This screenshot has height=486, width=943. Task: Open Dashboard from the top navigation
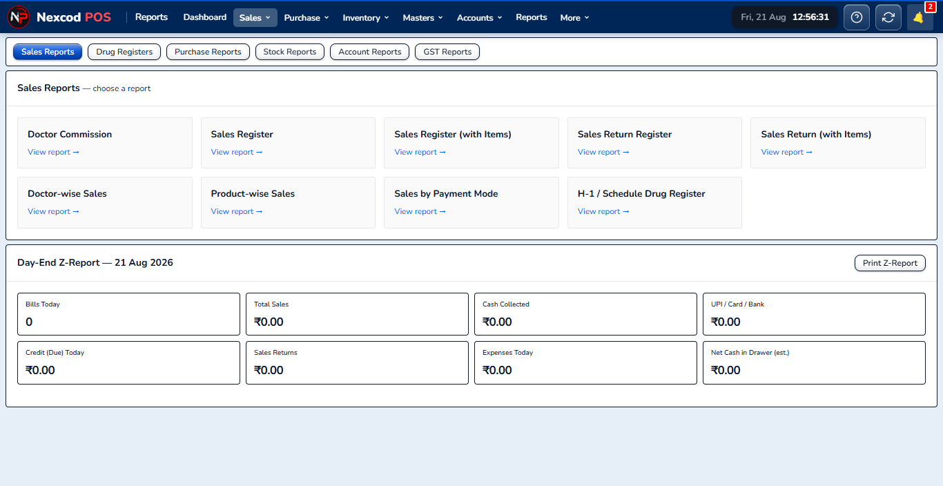click(205, 17)
